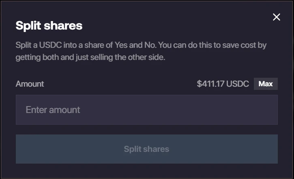294x179 pixels.
Task: Fill maximum balance using Max
Action: [266, 84]
